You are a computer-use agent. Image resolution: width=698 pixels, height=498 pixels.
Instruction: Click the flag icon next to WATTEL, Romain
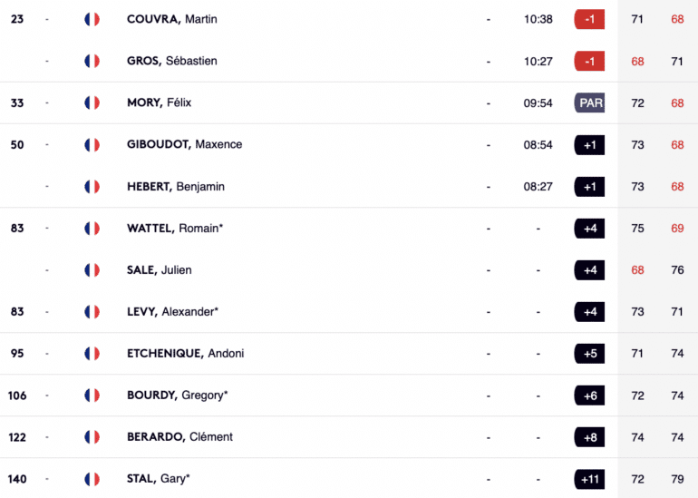click(x=92, y=229)
